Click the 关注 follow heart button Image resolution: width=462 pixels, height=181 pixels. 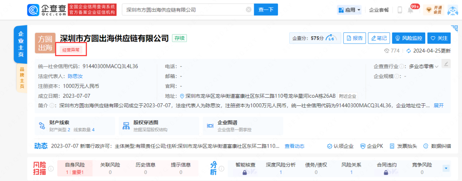pyautogui.click(x=439, y=38)
